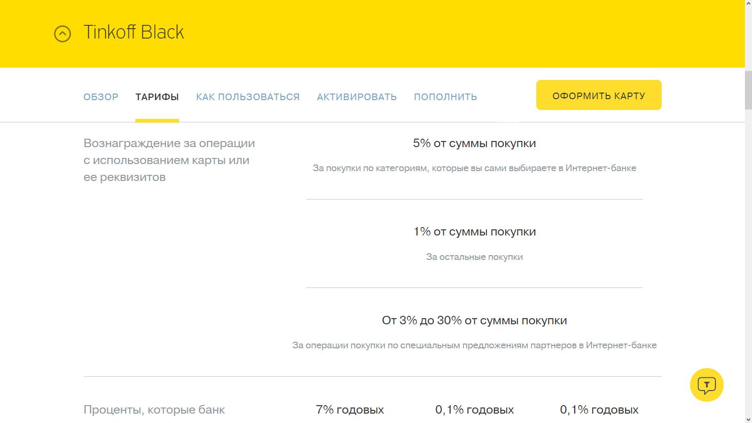Click the '5% от суммы покупки' text

click(x=474, y=143)
